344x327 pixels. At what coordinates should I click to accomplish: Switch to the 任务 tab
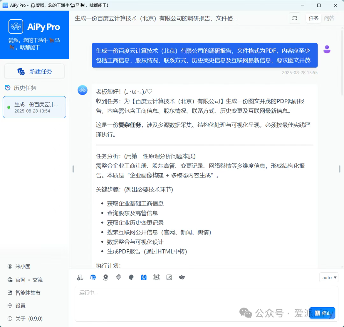point(313,18)
